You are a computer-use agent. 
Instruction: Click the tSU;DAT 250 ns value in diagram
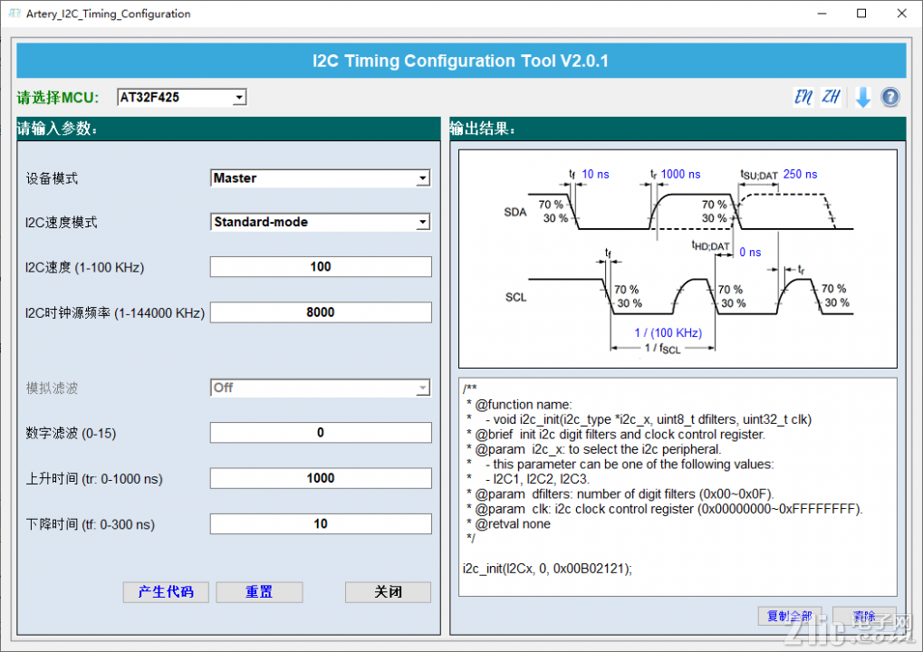[800, 174]
